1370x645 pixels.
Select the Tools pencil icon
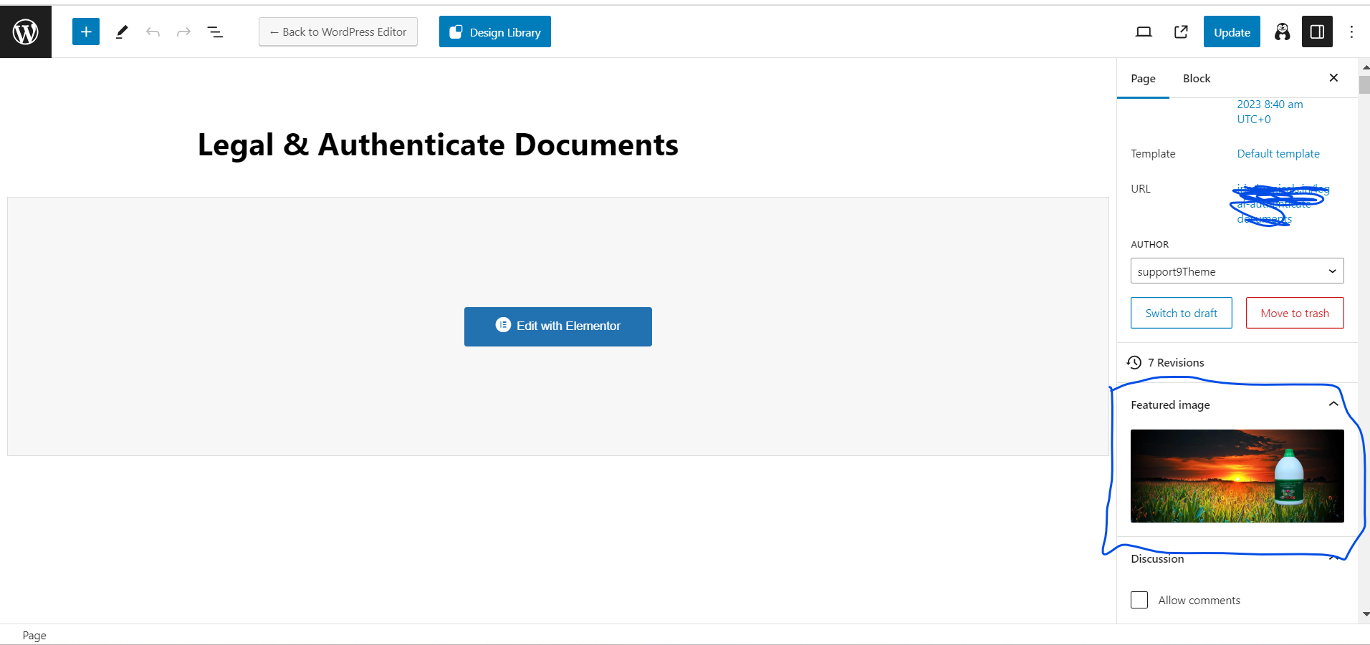tap(122, 31)
